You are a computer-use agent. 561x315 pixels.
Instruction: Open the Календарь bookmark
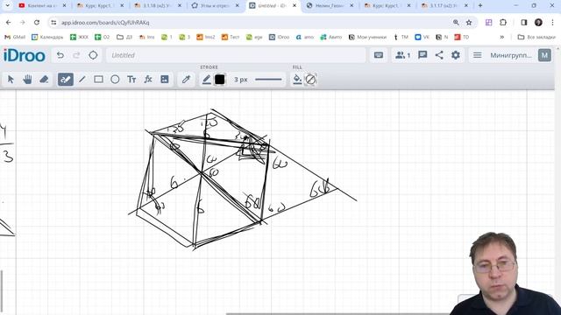47,37
